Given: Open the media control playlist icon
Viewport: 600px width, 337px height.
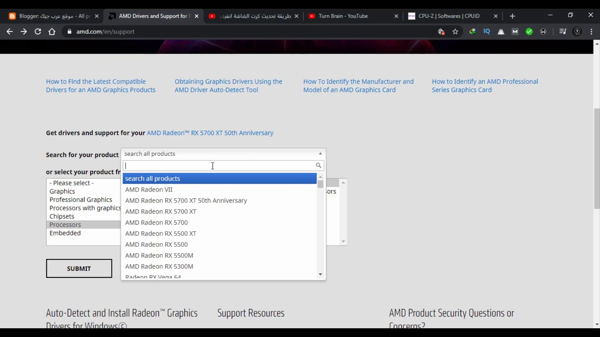Looking at the screenshot, I should click(x=563, y=32).
